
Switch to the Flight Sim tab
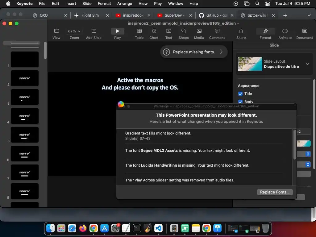coord(90,15)
